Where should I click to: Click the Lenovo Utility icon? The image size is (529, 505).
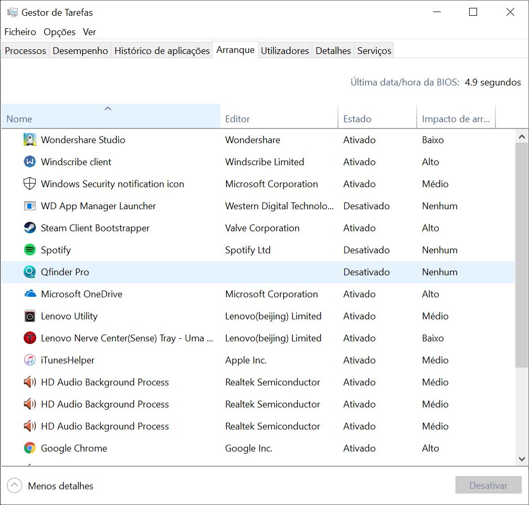(x=30, y=316)
